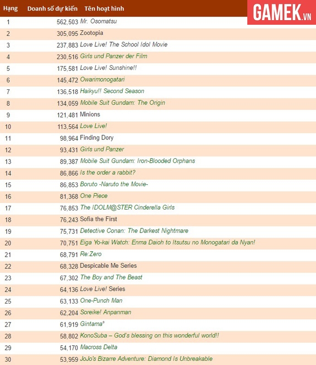Screen dimensions: 316x365
Task: Open Boruto -Naruto the Movie- link
Action: pos(114,184)
